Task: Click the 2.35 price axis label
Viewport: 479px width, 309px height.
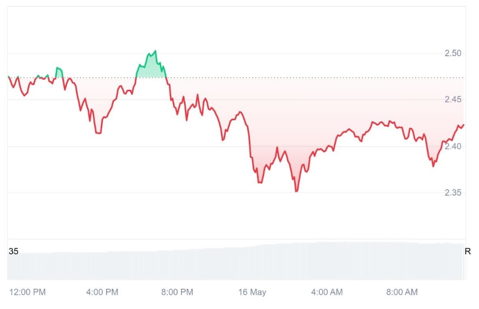Action: pyautogui.click(x=453, y=193)
